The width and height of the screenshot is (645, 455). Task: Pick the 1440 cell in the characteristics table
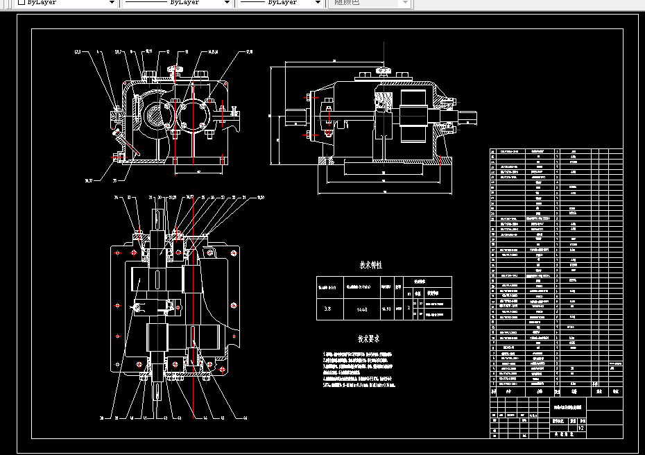(x=362, y=310)
